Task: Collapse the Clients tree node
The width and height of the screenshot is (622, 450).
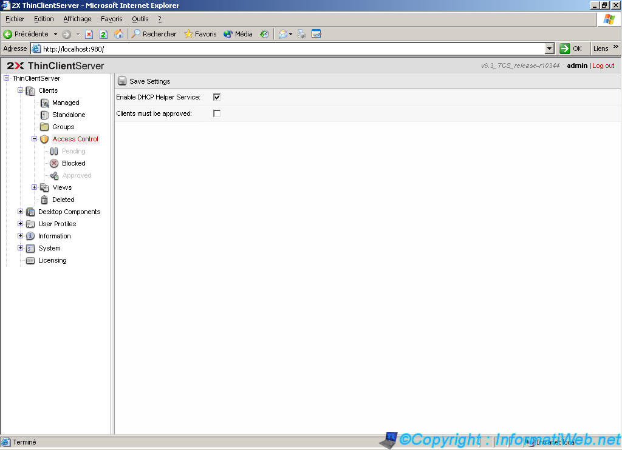Action: [20, 90]
